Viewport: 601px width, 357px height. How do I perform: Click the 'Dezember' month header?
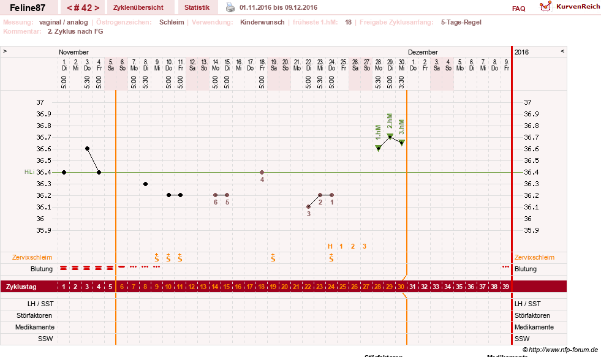[423, 52]
